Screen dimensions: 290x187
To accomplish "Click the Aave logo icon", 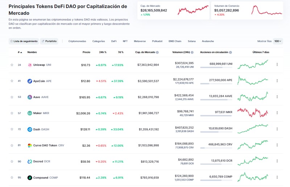I will click(30, 97).
